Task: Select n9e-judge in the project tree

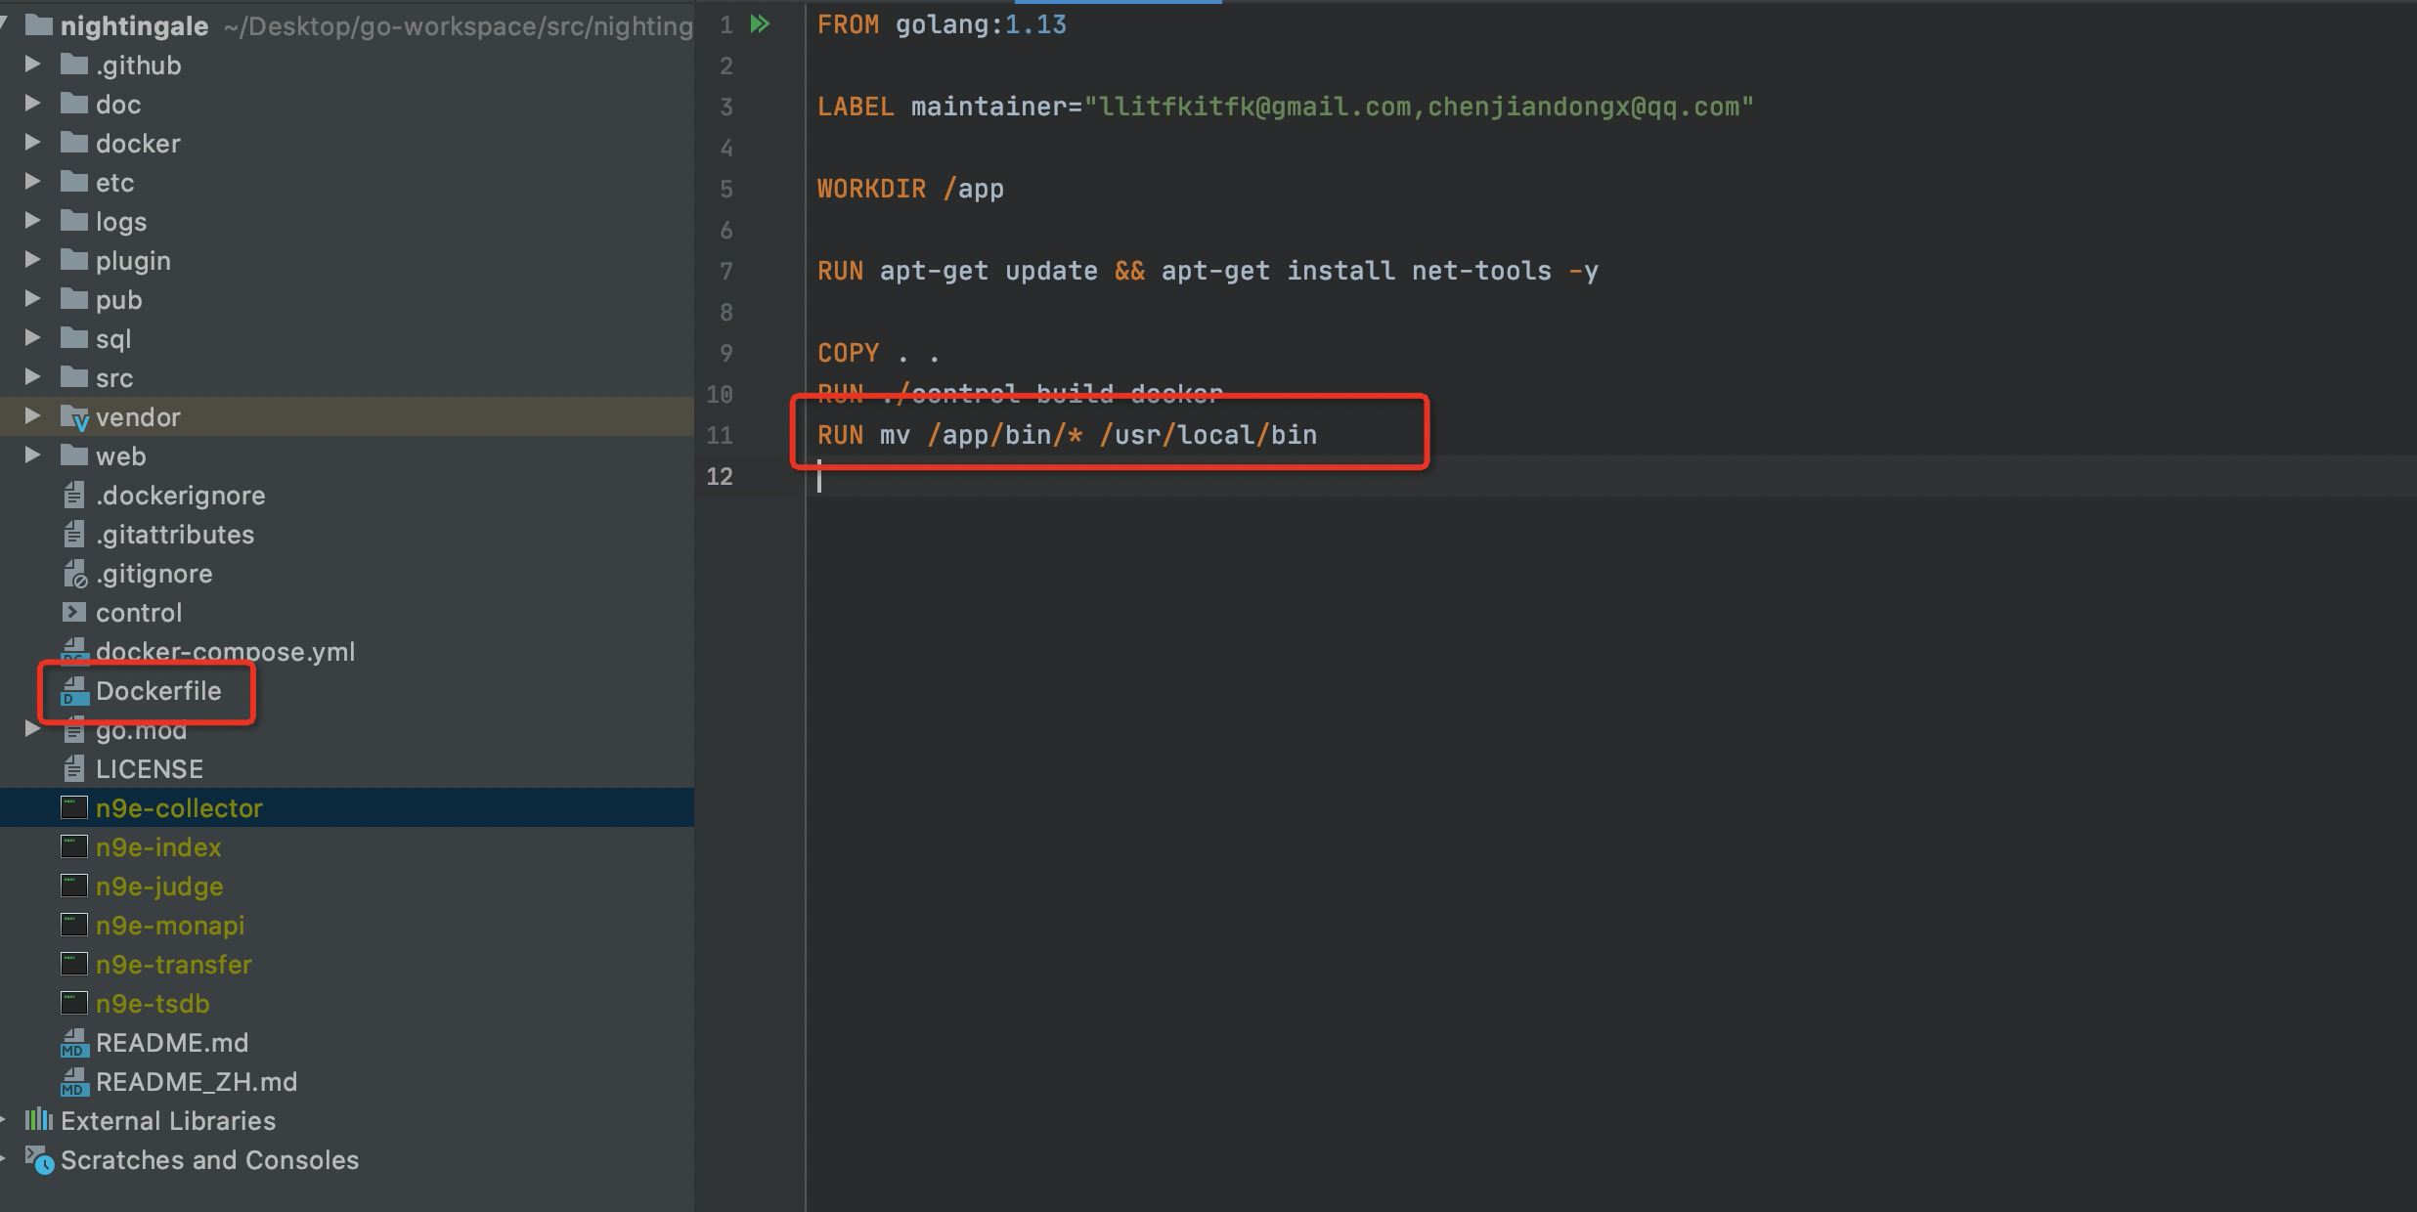Action: pyautogui.click(x=158, y=886)
